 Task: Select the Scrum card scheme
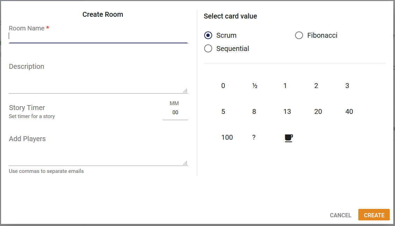(208, 35)
